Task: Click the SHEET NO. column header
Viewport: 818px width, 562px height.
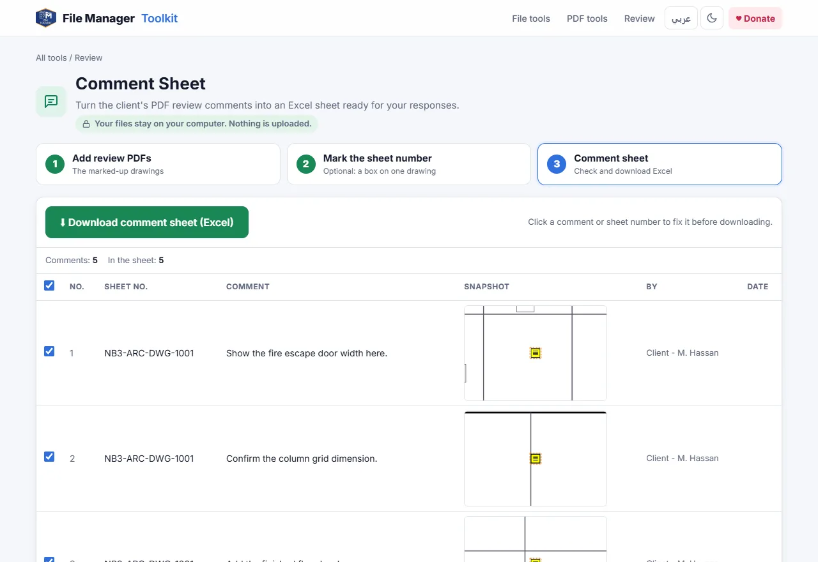Action: [x=126, y=287]
